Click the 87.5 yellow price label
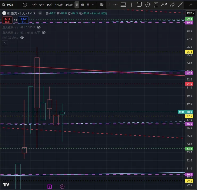Viewport: 197px width, 190px height. (189, 116)
